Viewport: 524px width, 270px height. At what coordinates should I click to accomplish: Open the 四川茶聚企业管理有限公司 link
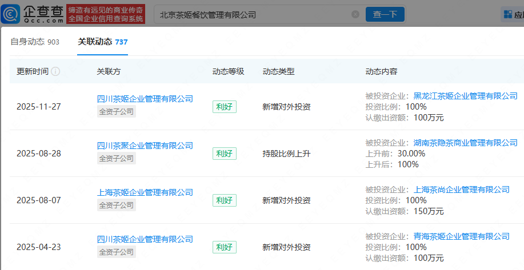[145, 146]
